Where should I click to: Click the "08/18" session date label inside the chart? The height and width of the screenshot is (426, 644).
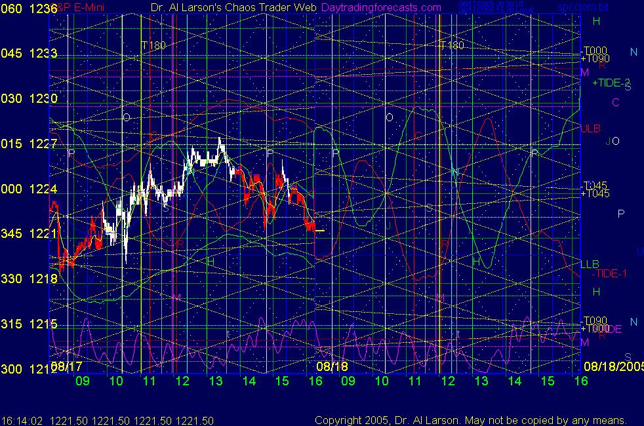coord(332,366)
